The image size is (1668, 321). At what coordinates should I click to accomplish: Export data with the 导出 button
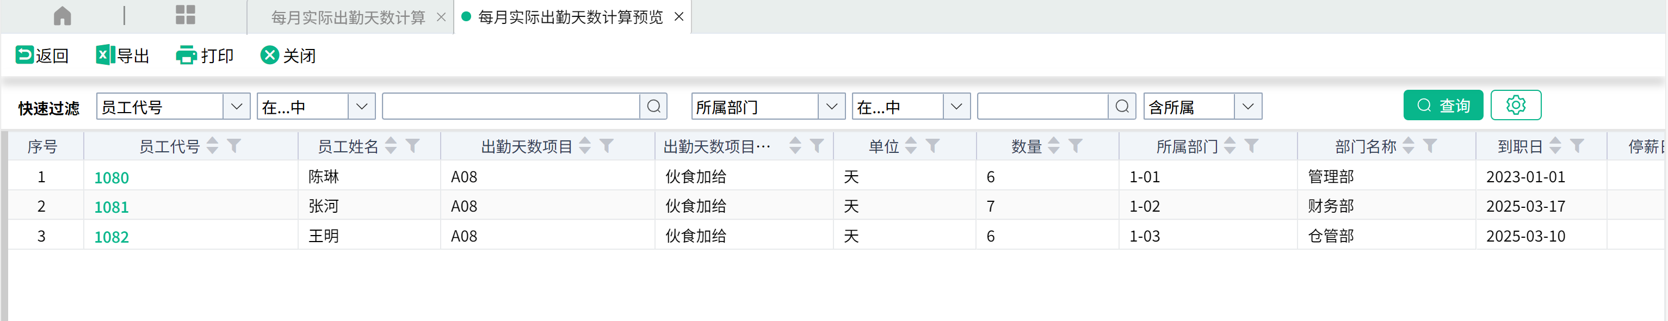123,55
